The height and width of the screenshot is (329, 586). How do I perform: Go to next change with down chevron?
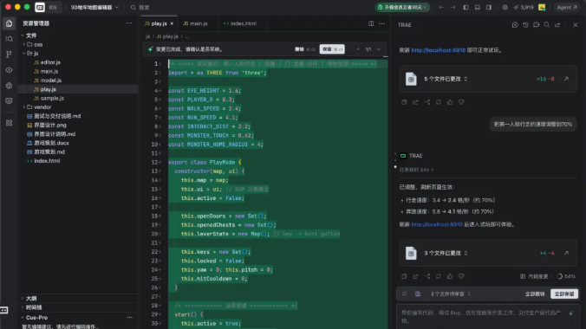pyautogui.click(x=379, y=49)
